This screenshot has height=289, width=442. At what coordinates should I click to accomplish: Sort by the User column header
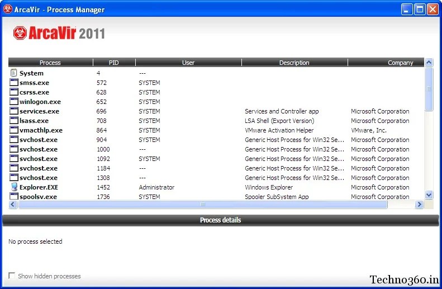pyautogui.click(x=188, y=62)
